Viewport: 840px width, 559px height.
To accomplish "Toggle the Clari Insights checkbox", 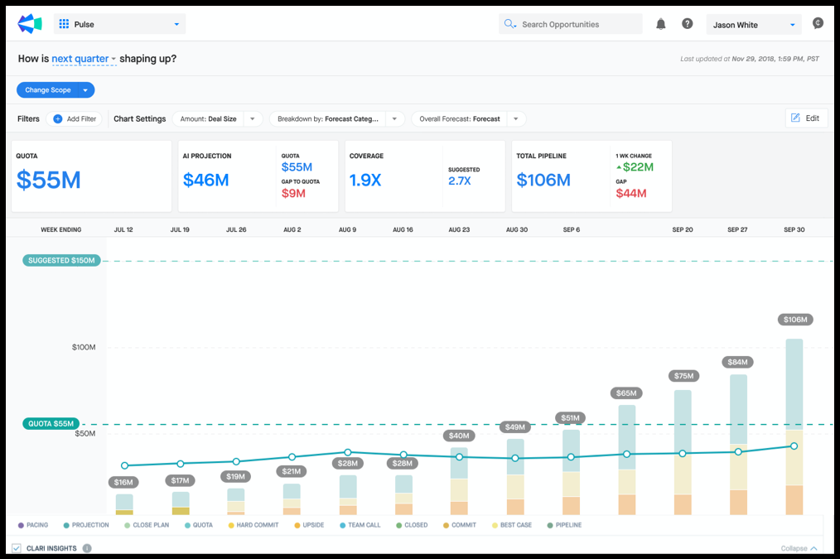I will tap(17, 548).
